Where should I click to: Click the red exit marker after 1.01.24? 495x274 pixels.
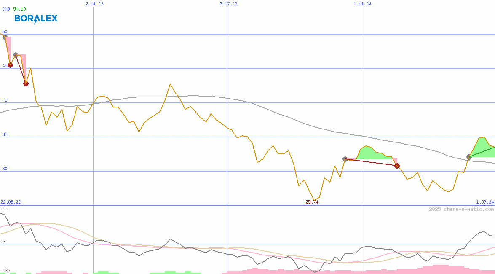(397, 166)
